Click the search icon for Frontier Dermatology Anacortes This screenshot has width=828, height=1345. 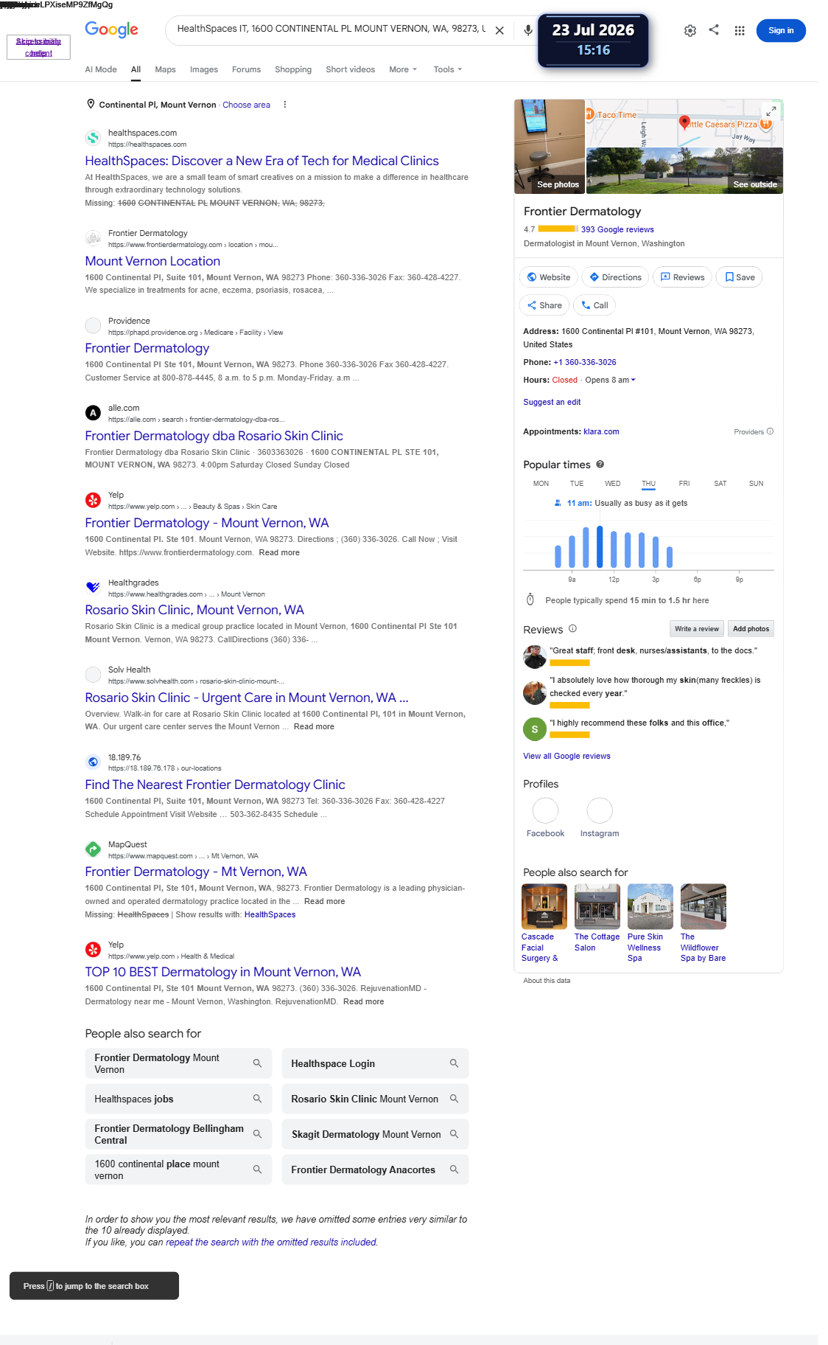pos(454,1170)
